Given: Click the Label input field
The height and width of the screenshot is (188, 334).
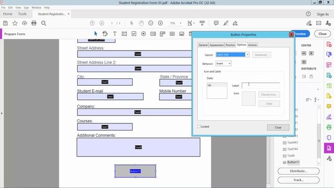Looking at the screenshot, I should [x=261, y=86].
